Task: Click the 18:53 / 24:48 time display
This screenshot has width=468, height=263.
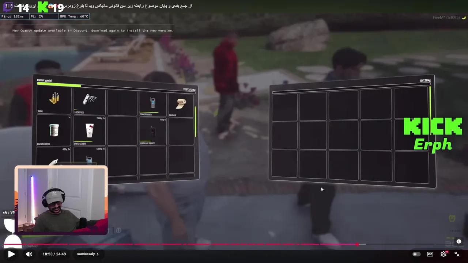Action: pos(54,254)
